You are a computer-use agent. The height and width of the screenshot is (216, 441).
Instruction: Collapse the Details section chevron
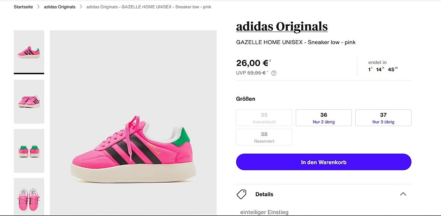[x=403, y=194]
